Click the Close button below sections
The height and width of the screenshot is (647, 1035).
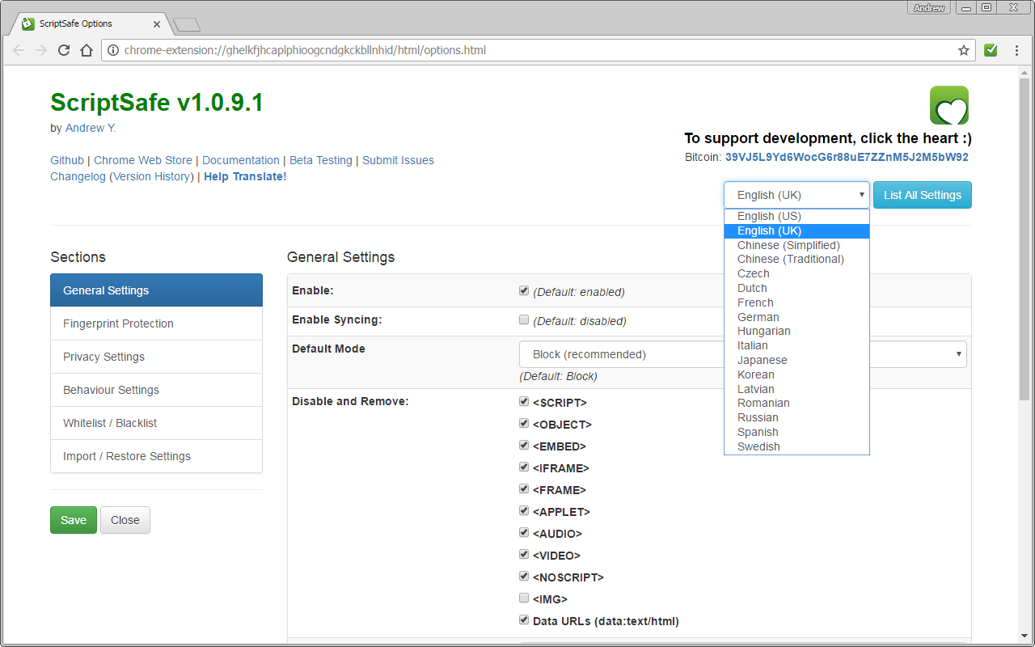point(125,520)
